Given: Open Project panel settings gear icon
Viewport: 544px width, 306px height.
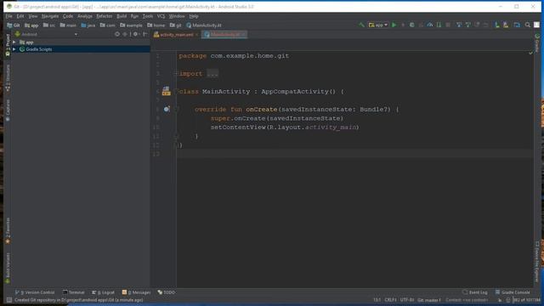Looking at the screenshot, I should click(x=136, y=34).
